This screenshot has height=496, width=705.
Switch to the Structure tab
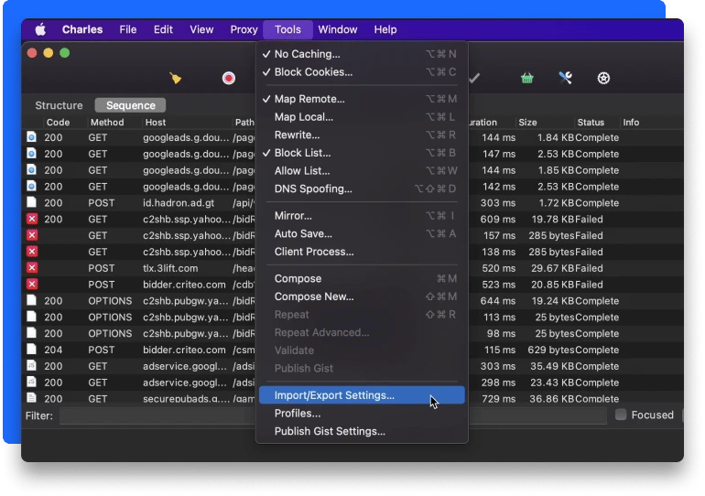coord(59,105)
